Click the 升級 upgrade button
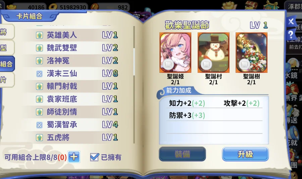This screenshot has width=302, height=179. pos(245,154)
